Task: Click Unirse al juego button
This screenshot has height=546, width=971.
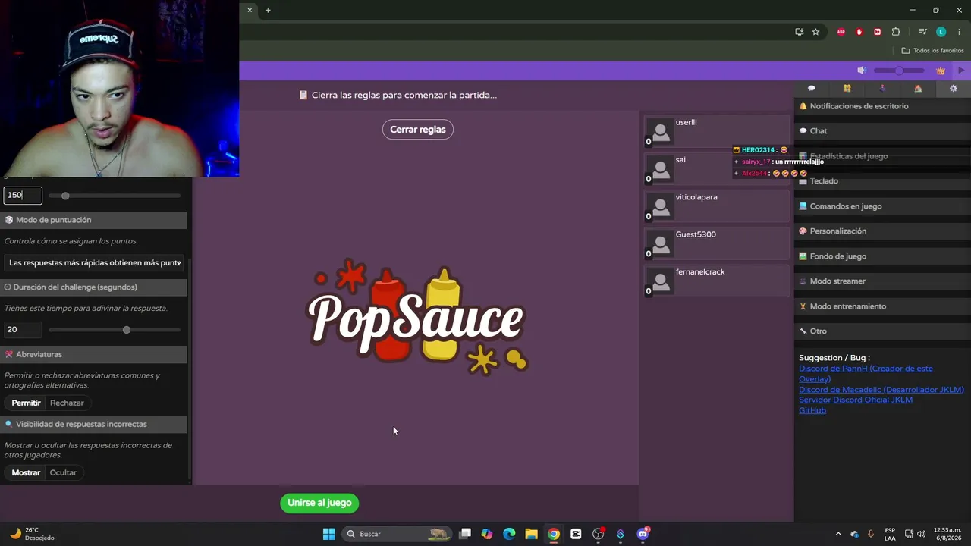Action: [x=319, y=503]
